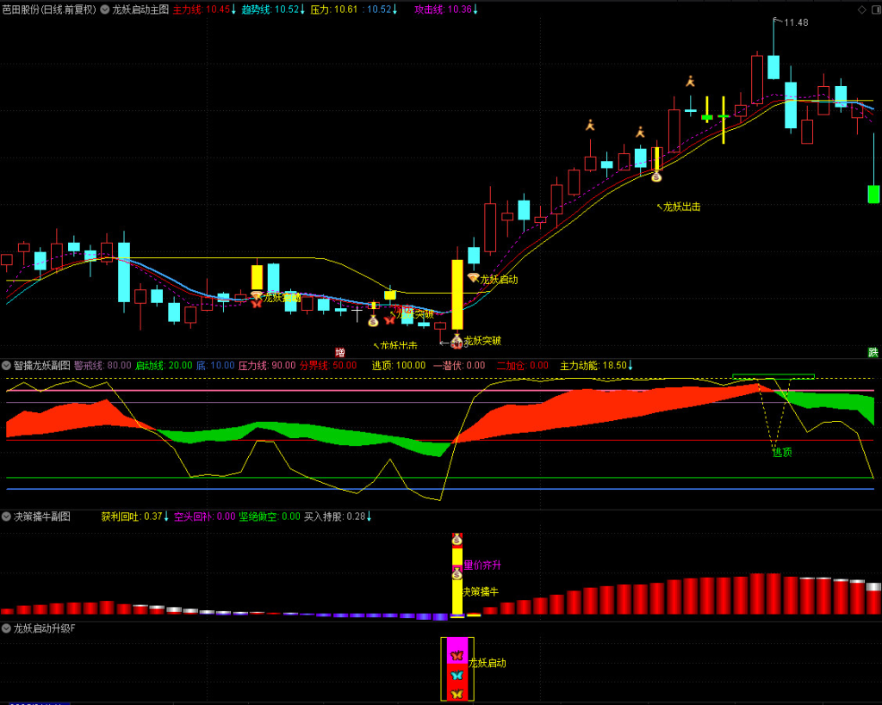Viewport: 882px width, 705px height.
Task: Click the bright green candle at far right
Action: click(x=873, y=194)
